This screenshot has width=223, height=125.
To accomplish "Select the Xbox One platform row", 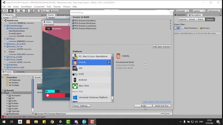I will point(92,86).
